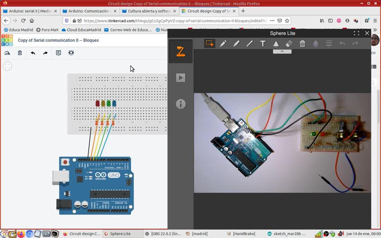This screenshot has height=238, width=381.
Task: Open the Cloud EducaMadrid bookmark
Action: click(x=81, y=30)
